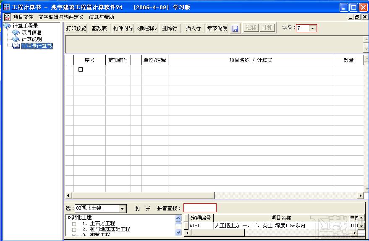Image resolution: width=369 pixels, height=241 pixels.
Task: Click the inner document minimize button
Action: click(351, 17)
